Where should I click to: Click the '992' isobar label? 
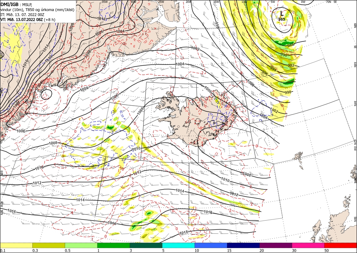point(291,66)
